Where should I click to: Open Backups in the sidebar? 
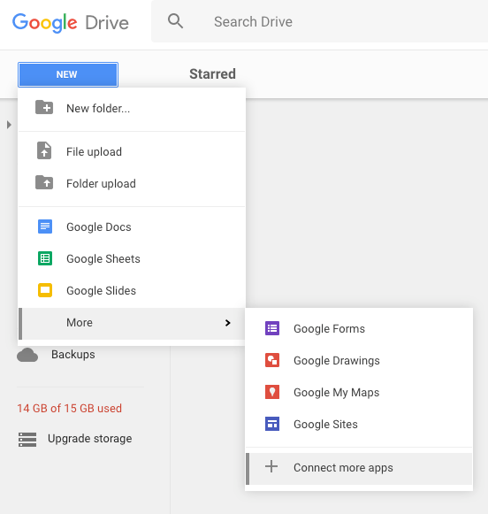pos(73,355)
